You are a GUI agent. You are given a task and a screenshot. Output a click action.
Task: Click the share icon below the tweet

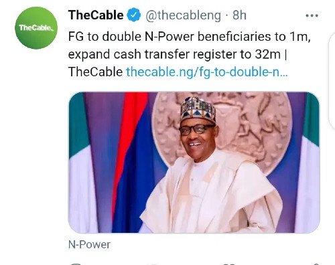pyautogui.click(x=316, y=264)
